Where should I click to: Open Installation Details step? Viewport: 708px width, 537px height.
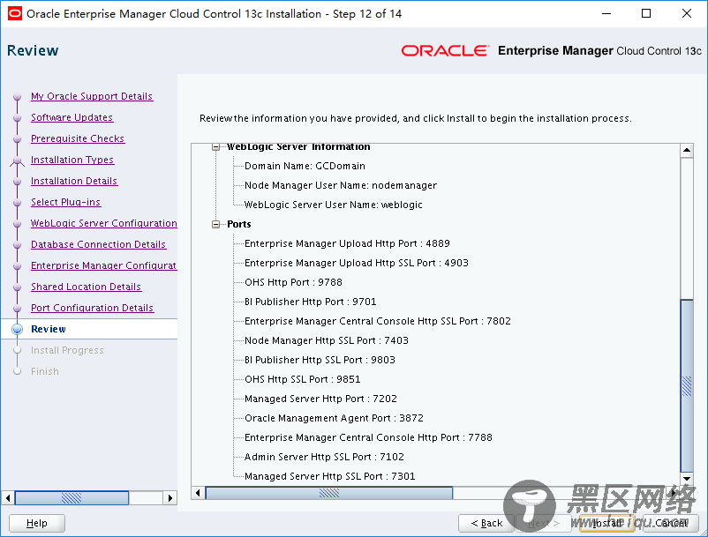tap(74, 181)
